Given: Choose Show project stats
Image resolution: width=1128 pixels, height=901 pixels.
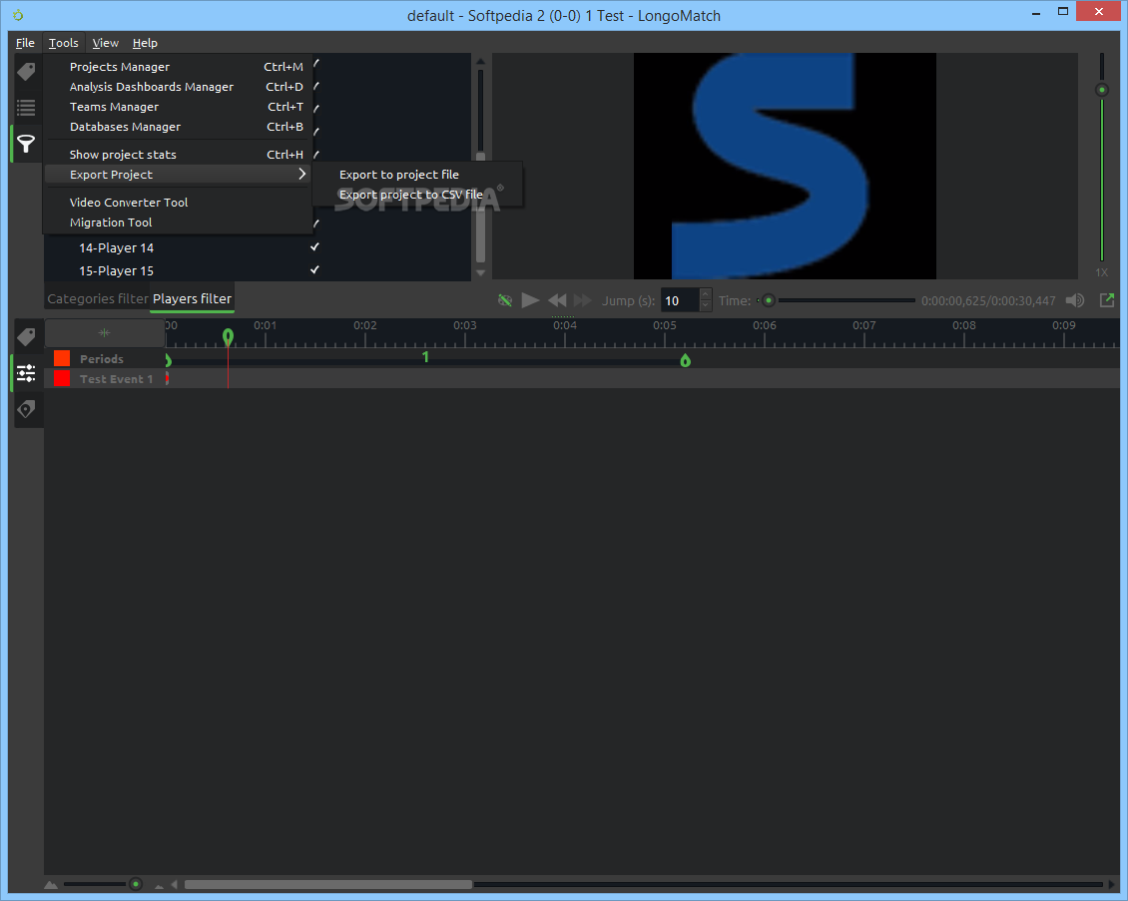Looking at the screenshot, I should click(x=178, y=155).
